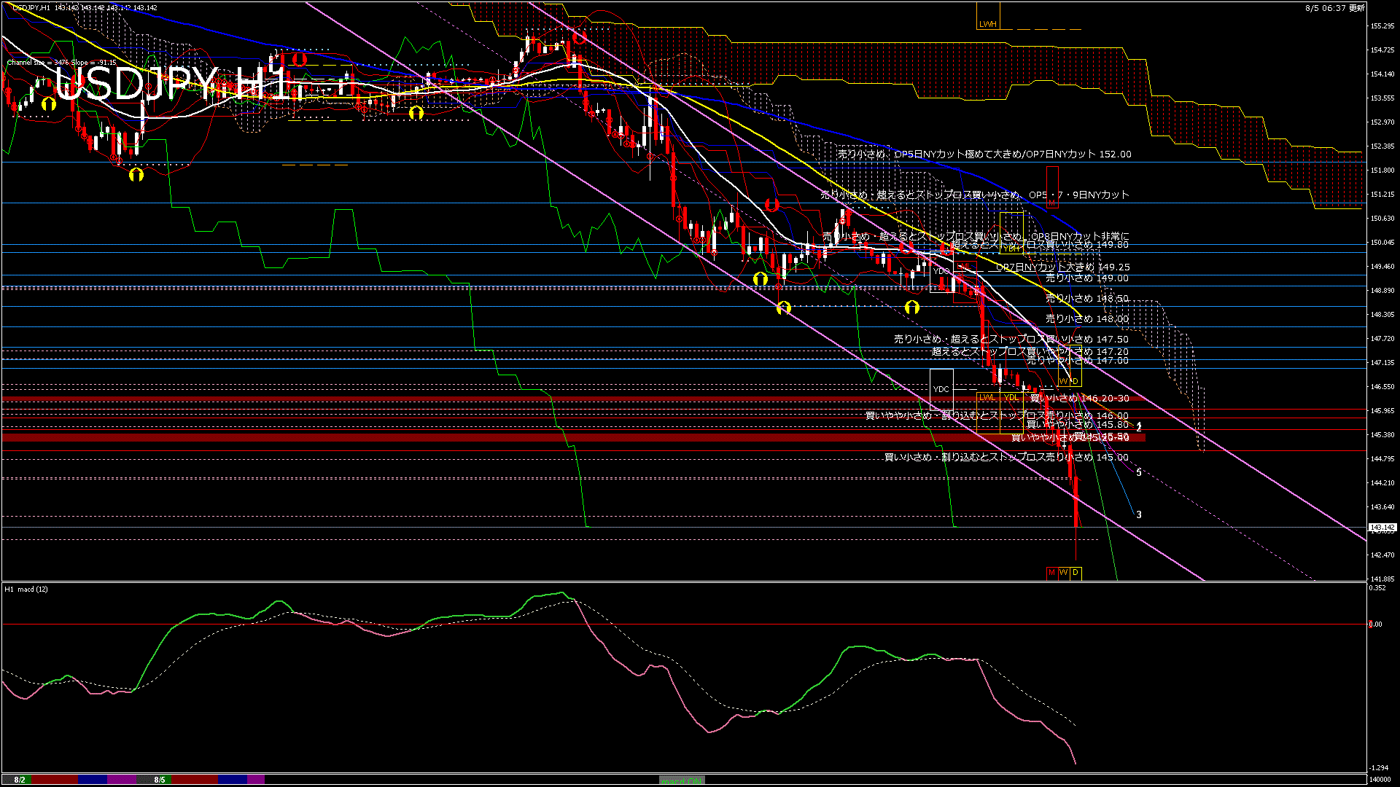The height and width of the screenshot is (787, 1400).
Task: Click the orange LWL level box
Action: (x=987, y=398)
